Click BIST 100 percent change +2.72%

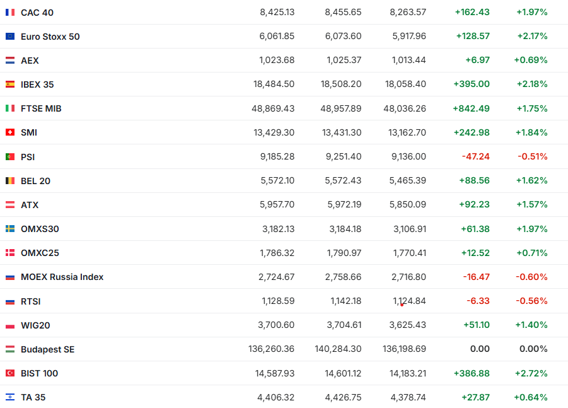tap(530, 373)
